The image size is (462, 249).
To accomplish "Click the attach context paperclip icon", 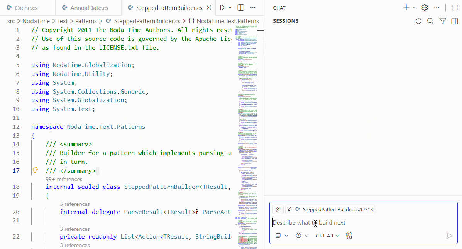I will point(278,209).
